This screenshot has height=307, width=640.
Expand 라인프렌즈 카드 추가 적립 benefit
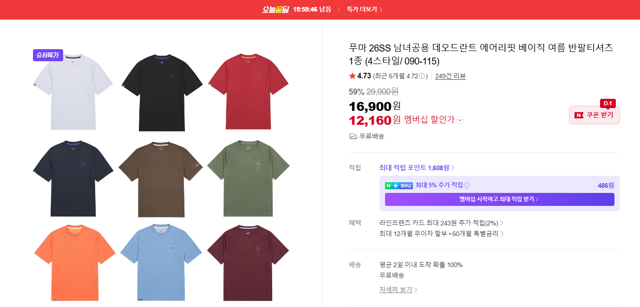441,223
